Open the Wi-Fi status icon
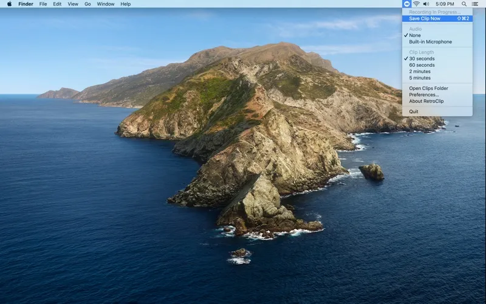Viewport: 486px width, 304px height. tap(416, 4)
